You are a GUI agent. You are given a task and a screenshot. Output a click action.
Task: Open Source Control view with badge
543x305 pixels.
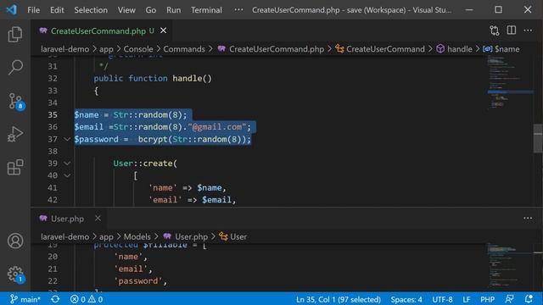(x=15, y=101)
